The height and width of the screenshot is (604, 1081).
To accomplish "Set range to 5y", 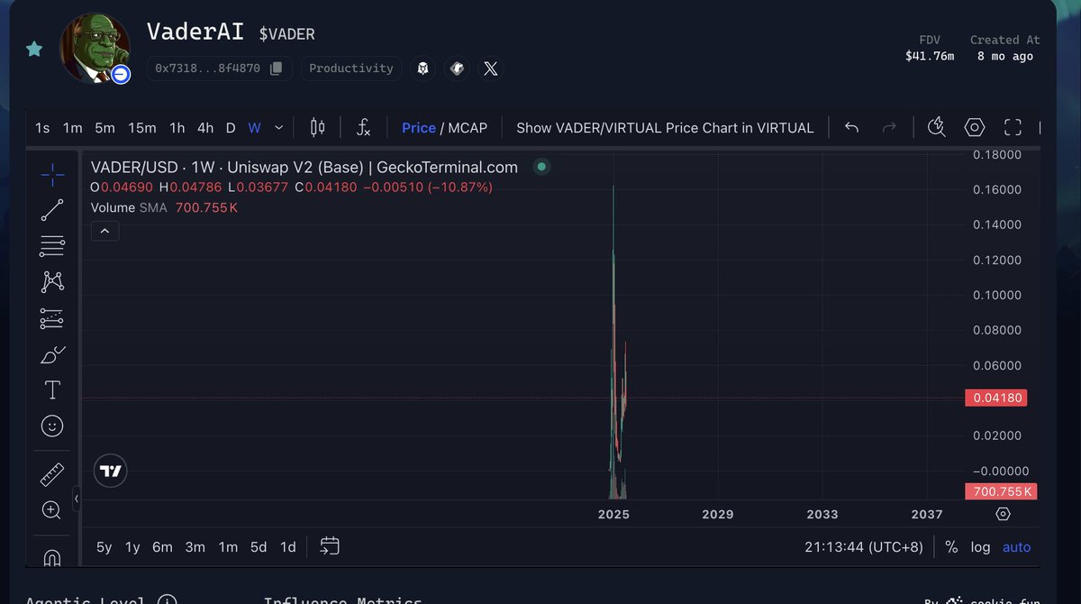I will pos(104,547).
